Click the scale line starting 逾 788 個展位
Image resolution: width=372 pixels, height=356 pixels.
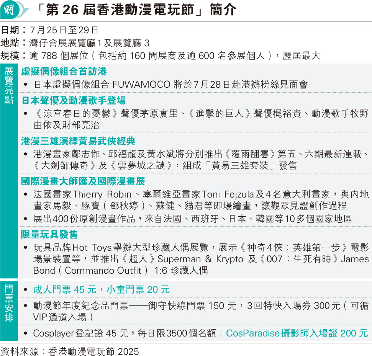pyautogui.click(x=175, y=56)
